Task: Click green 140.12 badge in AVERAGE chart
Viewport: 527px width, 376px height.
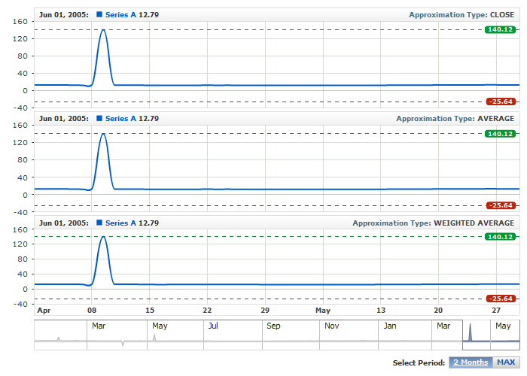Action: tap(500, 134)
